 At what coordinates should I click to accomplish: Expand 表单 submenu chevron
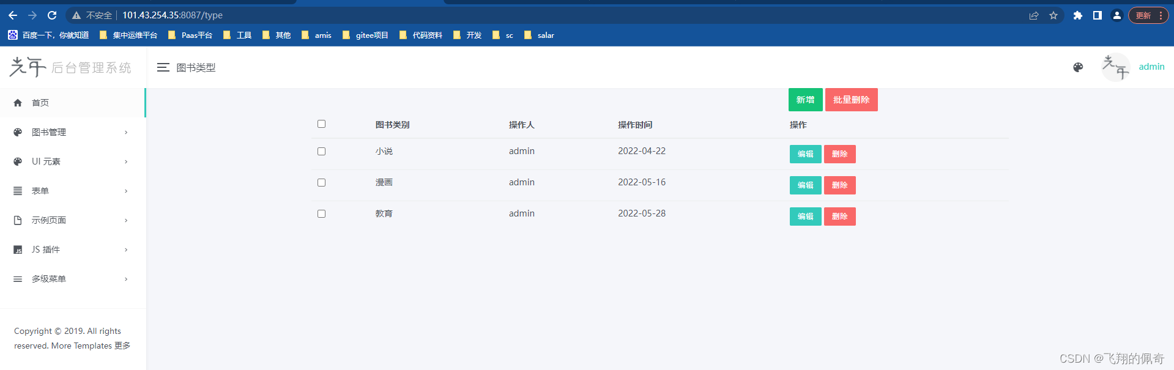[x=126, y=191]
